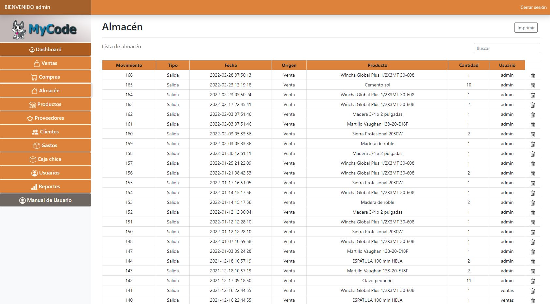
Task: Delete movement 147 with the trash icon
Action: [x=532, y=252]
